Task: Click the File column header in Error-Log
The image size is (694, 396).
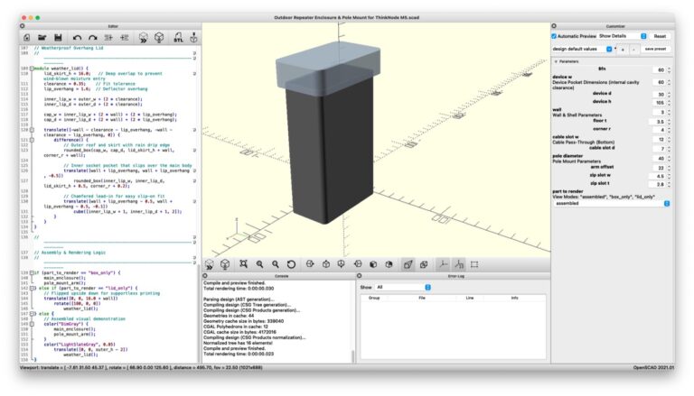Action: click(x=422, y=298)
